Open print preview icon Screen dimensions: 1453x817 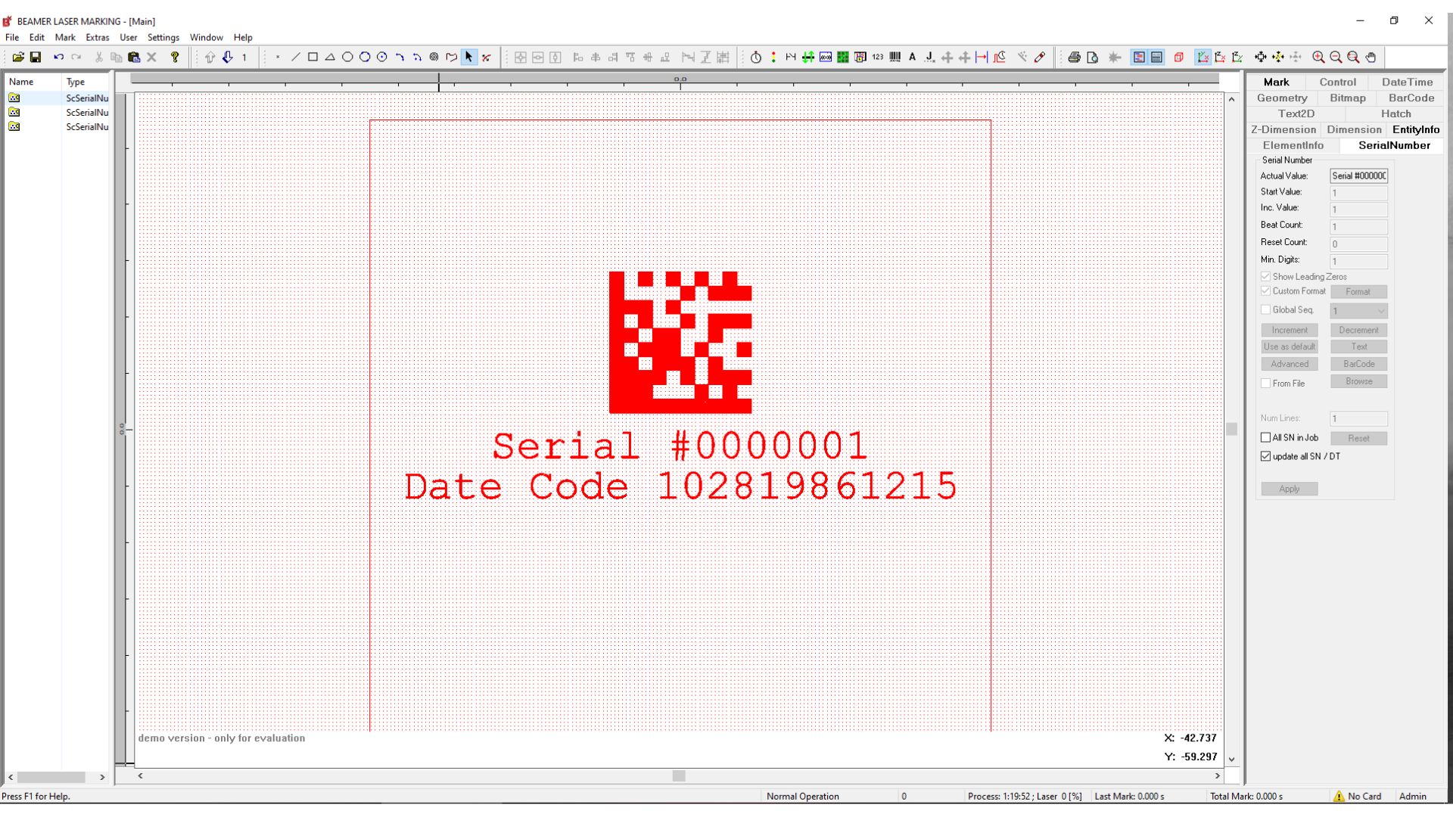click(1092, 57)
